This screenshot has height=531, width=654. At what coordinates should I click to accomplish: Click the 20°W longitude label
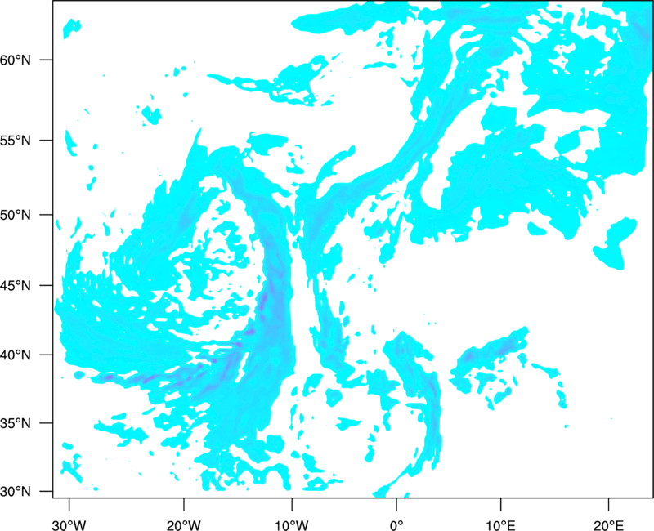tap(184, 525)
